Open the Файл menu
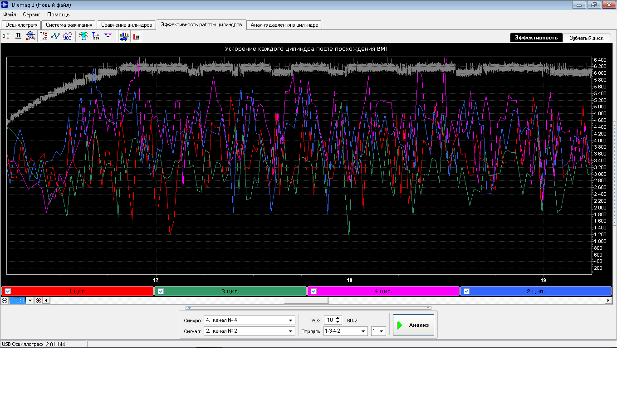Image resolution: width=617 pixels, height=408 pixels. click(10, 15)
